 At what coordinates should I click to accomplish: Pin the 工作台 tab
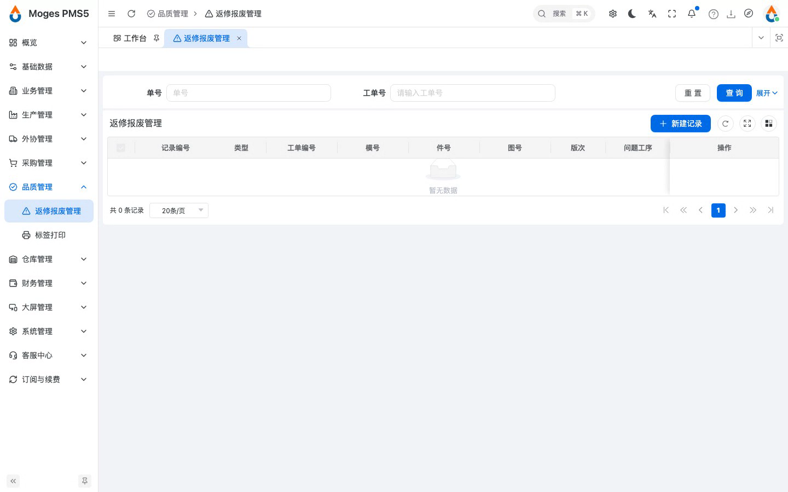click(x=157, y=38)
